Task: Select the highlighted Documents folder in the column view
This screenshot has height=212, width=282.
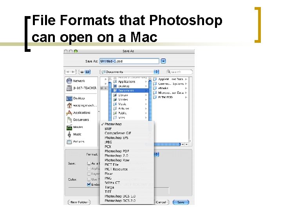Action: (x=130, y=91)
